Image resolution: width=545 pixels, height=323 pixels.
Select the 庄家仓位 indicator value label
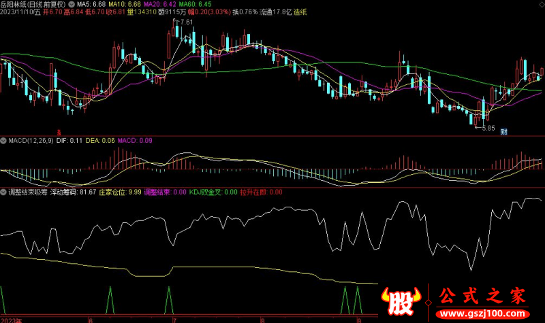pyautogui.click(x=121, y=192)
